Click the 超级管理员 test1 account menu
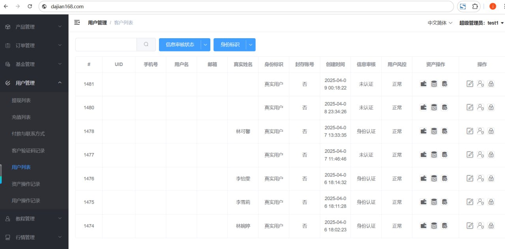 [481, 23]
